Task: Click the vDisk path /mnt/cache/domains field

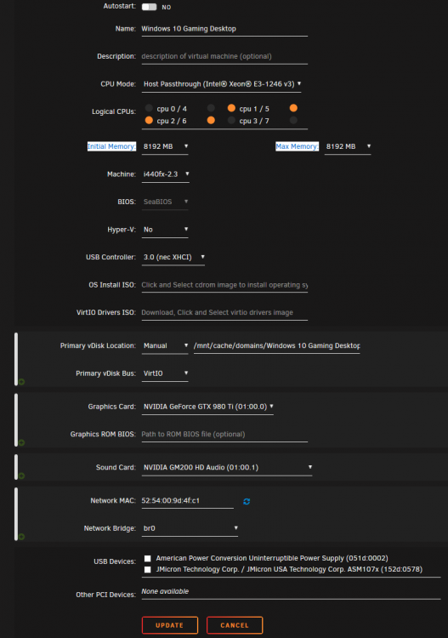Action: (x=277, y=346)
